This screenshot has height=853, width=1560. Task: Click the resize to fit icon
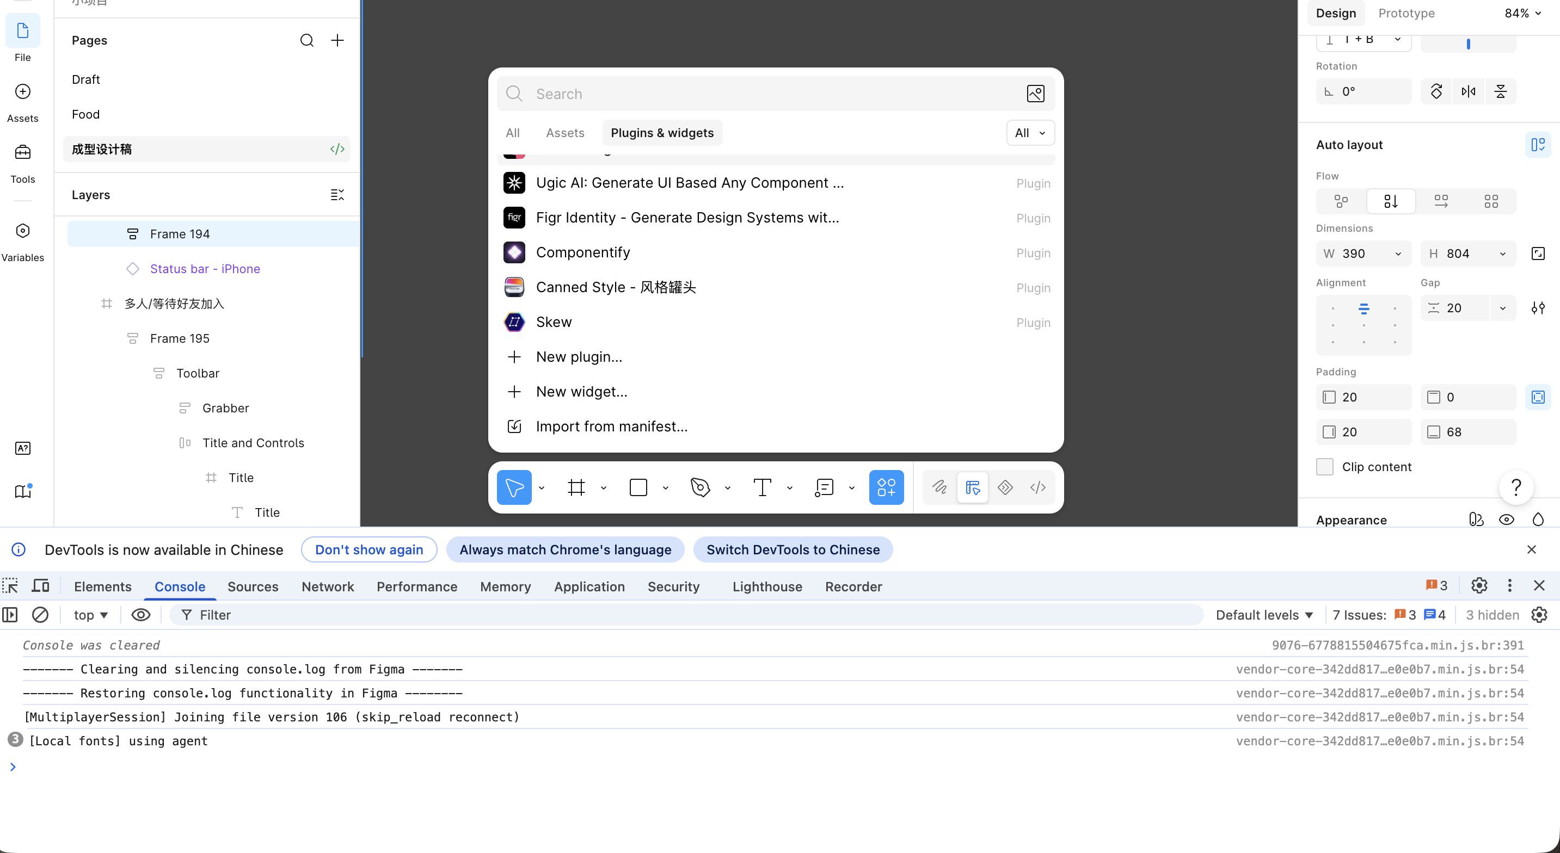pos(1538,254)
